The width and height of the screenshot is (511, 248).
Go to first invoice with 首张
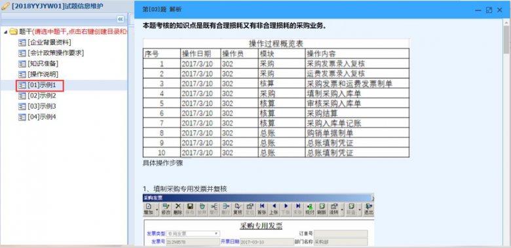(x=261, y=209)
